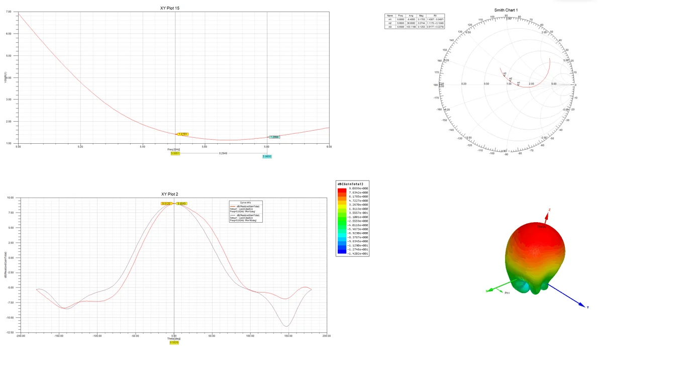The height and width of the screenshot is (372, 675).
Task: Click the bottom blue -1.4202e+001 color swatch
Action: coord(342,252)
